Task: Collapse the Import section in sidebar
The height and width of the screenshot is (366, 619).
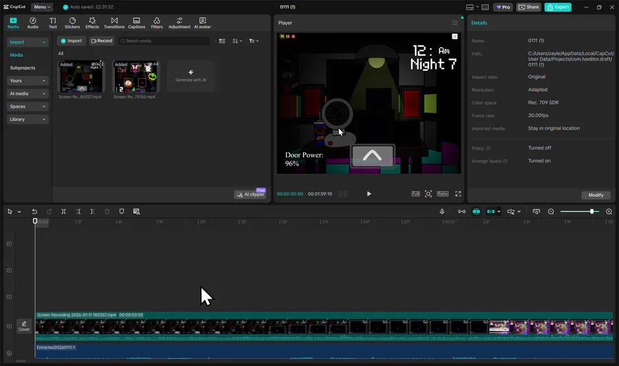Action: pos(28,42)
